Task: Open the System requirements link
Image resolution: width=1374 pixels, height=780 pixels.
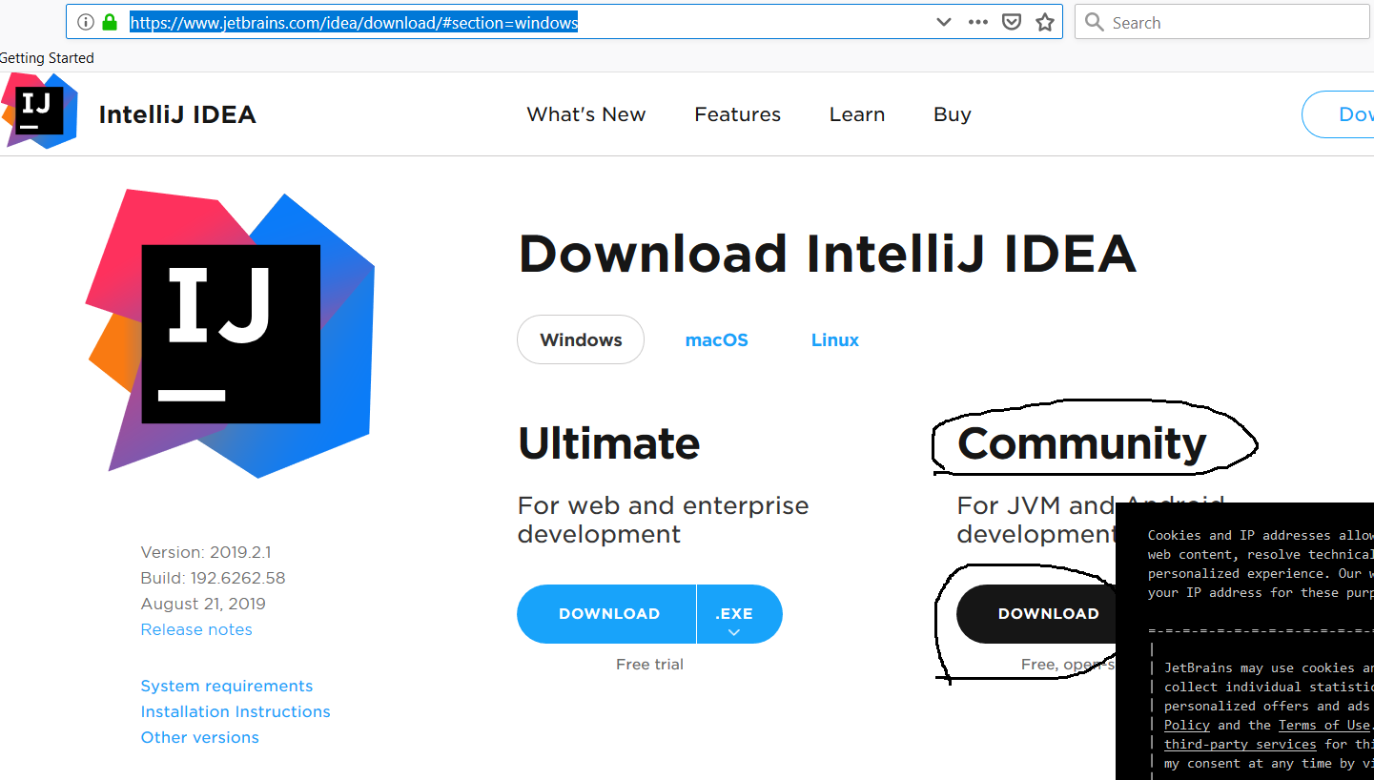Action: 227,686
